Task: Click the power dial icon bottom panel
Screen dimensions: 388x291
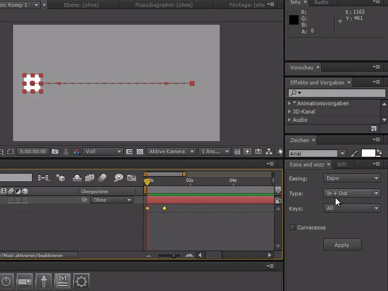Action: click(6, 281)
